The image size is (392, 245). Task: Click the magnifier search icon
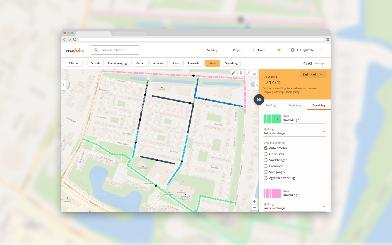coord(96,50)
